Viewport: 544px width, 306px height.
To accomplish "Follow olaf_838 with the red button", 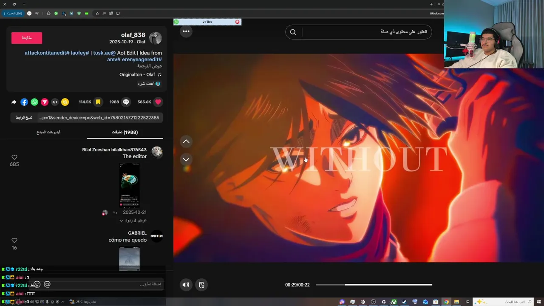I will 27,38.
